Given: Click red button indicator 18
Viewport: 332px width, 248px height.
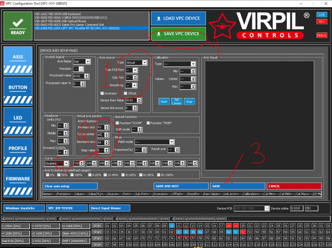Looking at the screenshot, I should 228,226.
